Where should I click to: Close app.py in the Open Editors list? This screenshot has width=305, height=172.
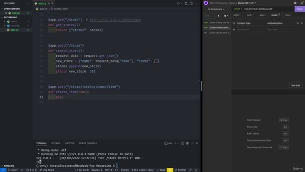(6, 13)
